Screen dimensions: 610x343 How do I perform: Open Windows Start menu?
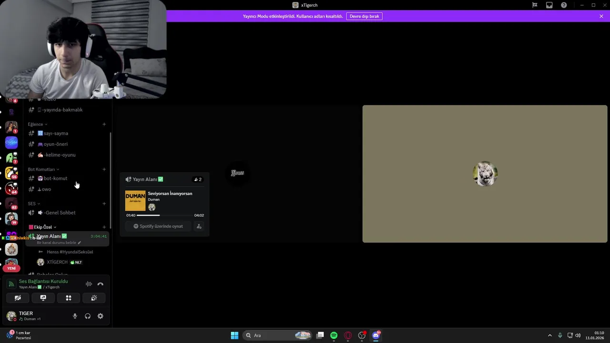pos(234,335)
